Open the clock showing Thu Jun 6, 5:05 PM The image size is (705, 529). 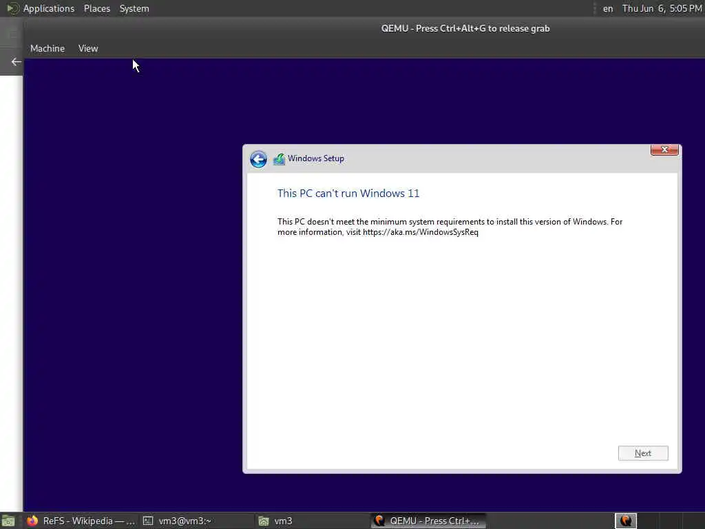[x=662, y=8]
